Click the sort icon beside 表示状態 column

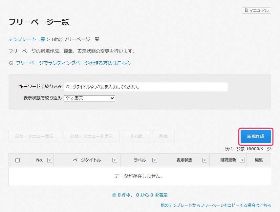tap(205, 160)
